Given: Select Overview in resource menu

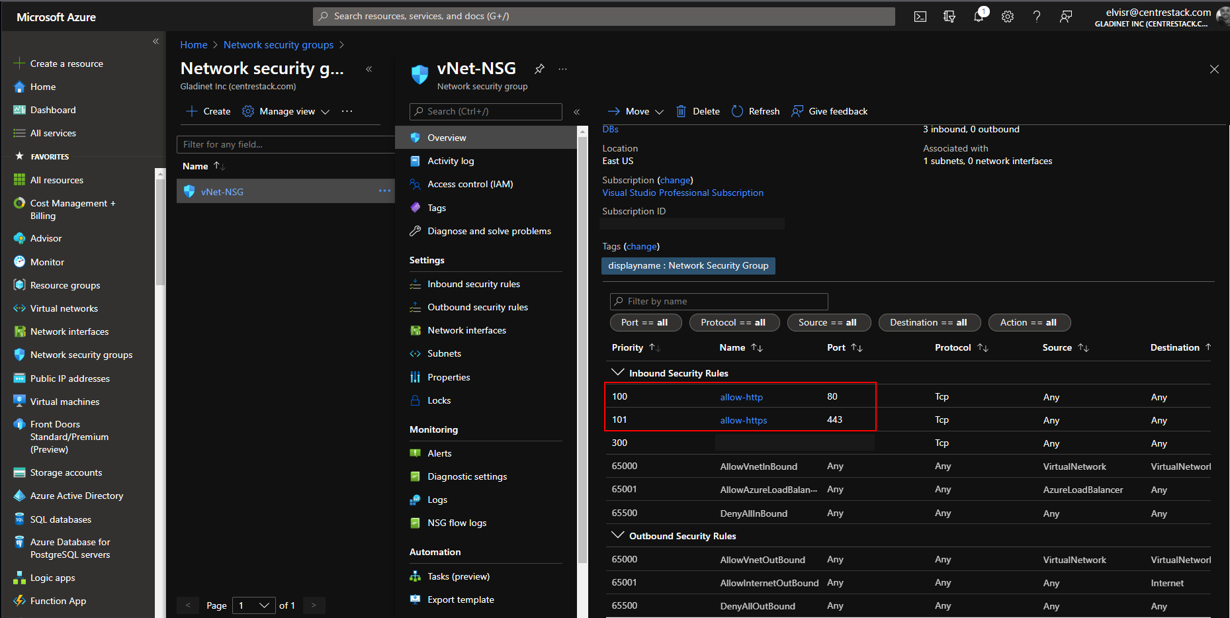Looking at the screenshot, I should click(x=486, y=138).
